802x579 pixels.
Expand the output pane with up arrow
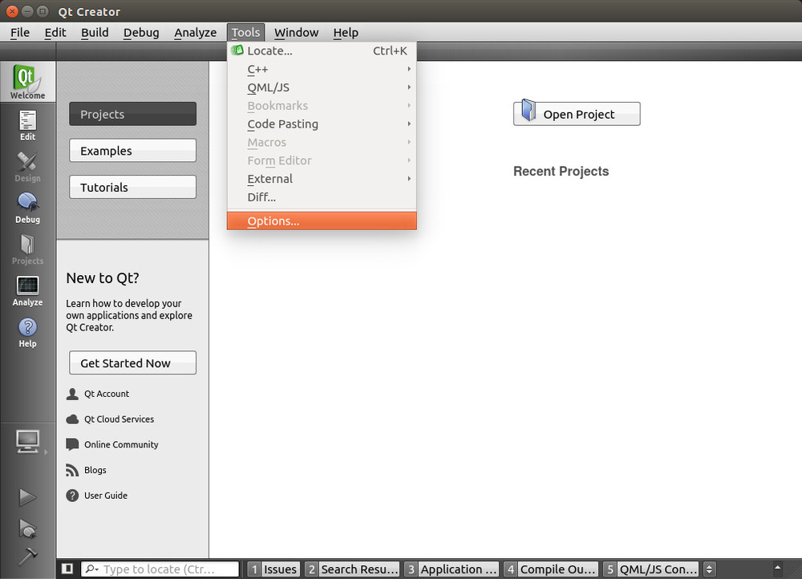[777, 567]
